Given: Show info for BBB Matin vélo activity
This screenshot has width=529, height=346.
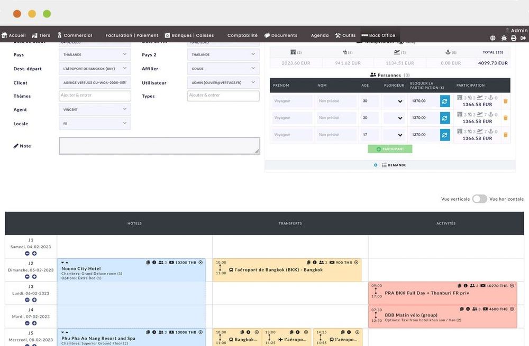Looking at the screenshot, I should point(468,309).
